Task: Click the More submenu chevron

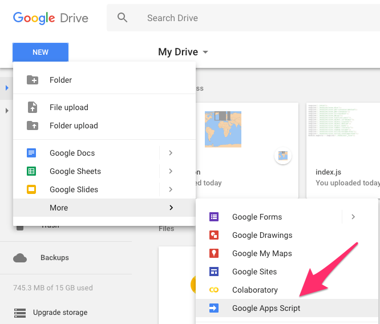Action: point(171,208)
